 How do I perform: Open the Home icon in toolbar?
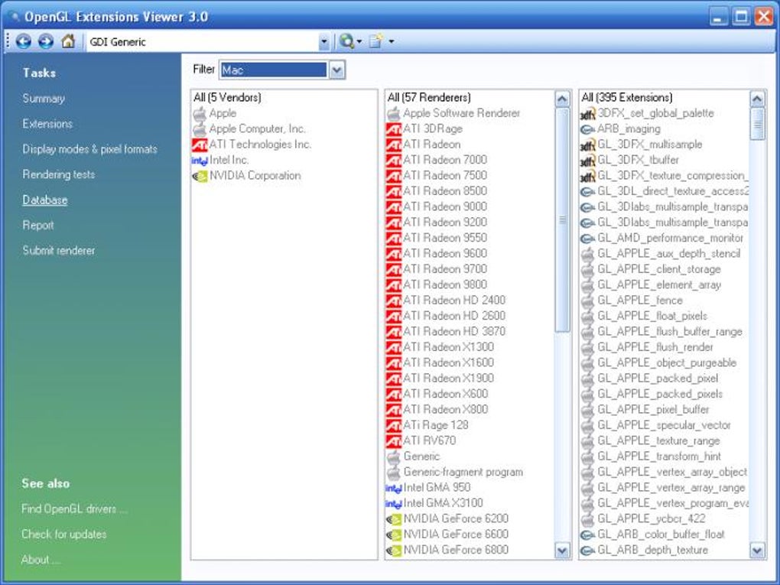(x=68, y=41)
